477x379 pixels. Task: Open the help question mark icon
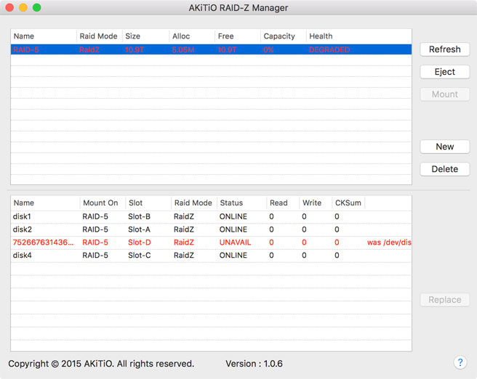click(460, 362)
